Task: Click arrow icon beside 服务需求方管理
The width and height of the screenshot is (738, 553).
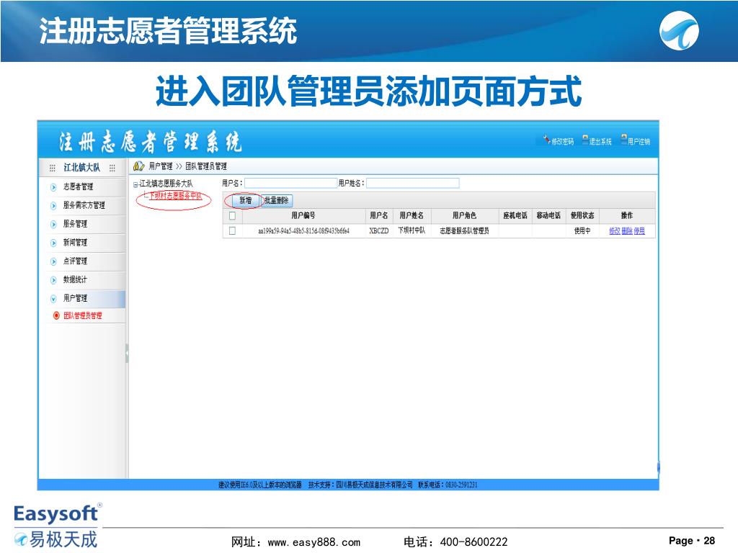Action: pos(53,205)
